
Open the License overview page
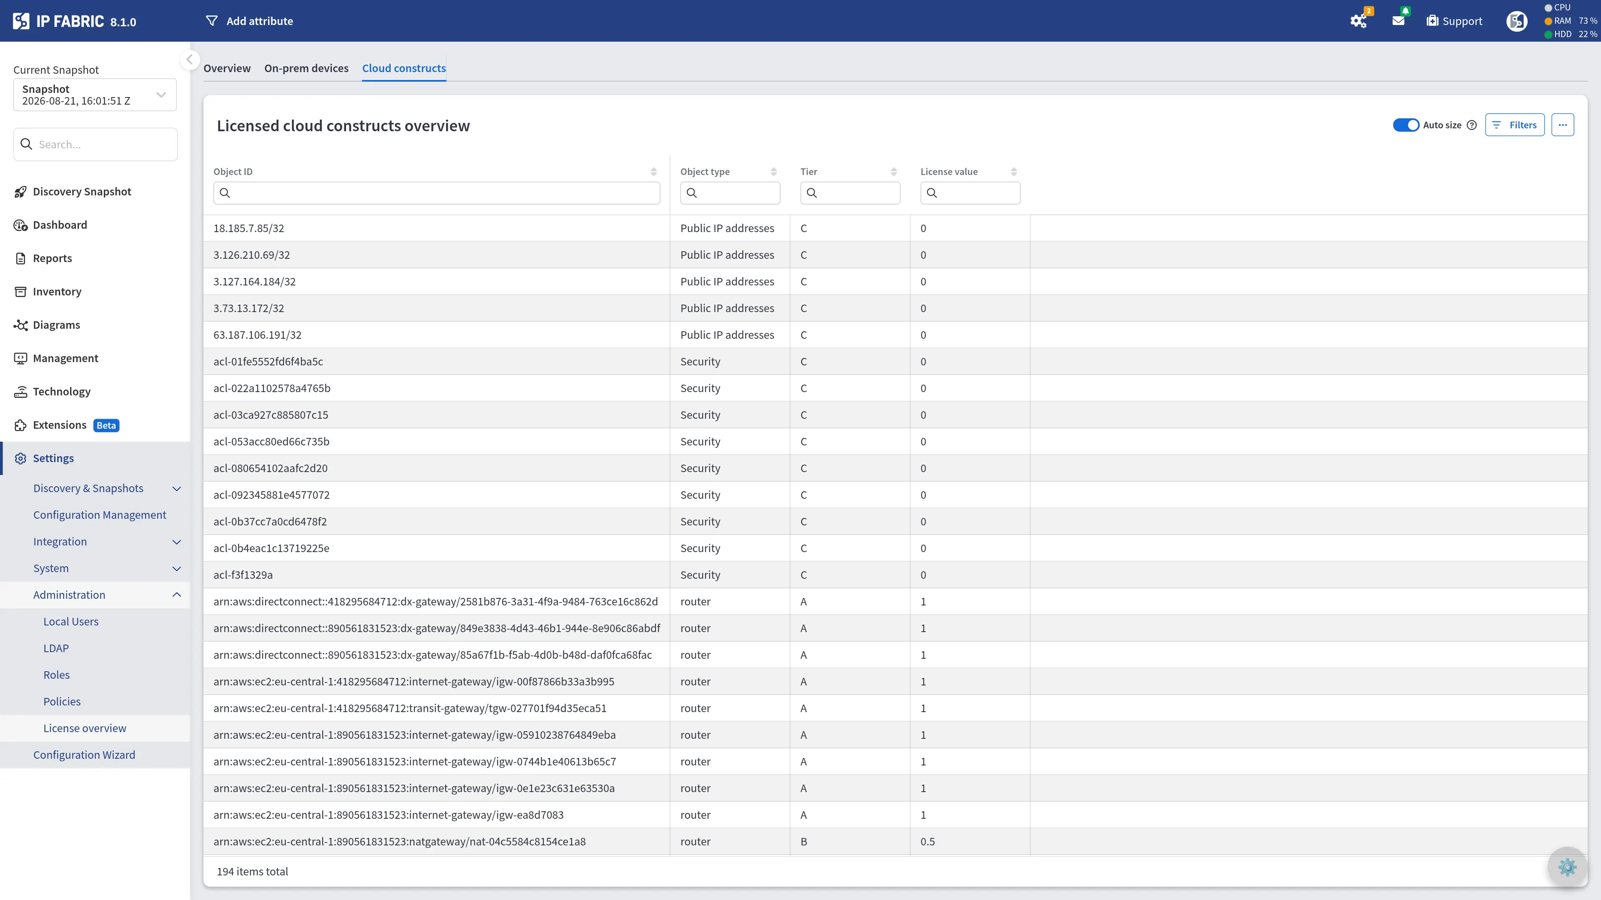(x=85, y=729)
